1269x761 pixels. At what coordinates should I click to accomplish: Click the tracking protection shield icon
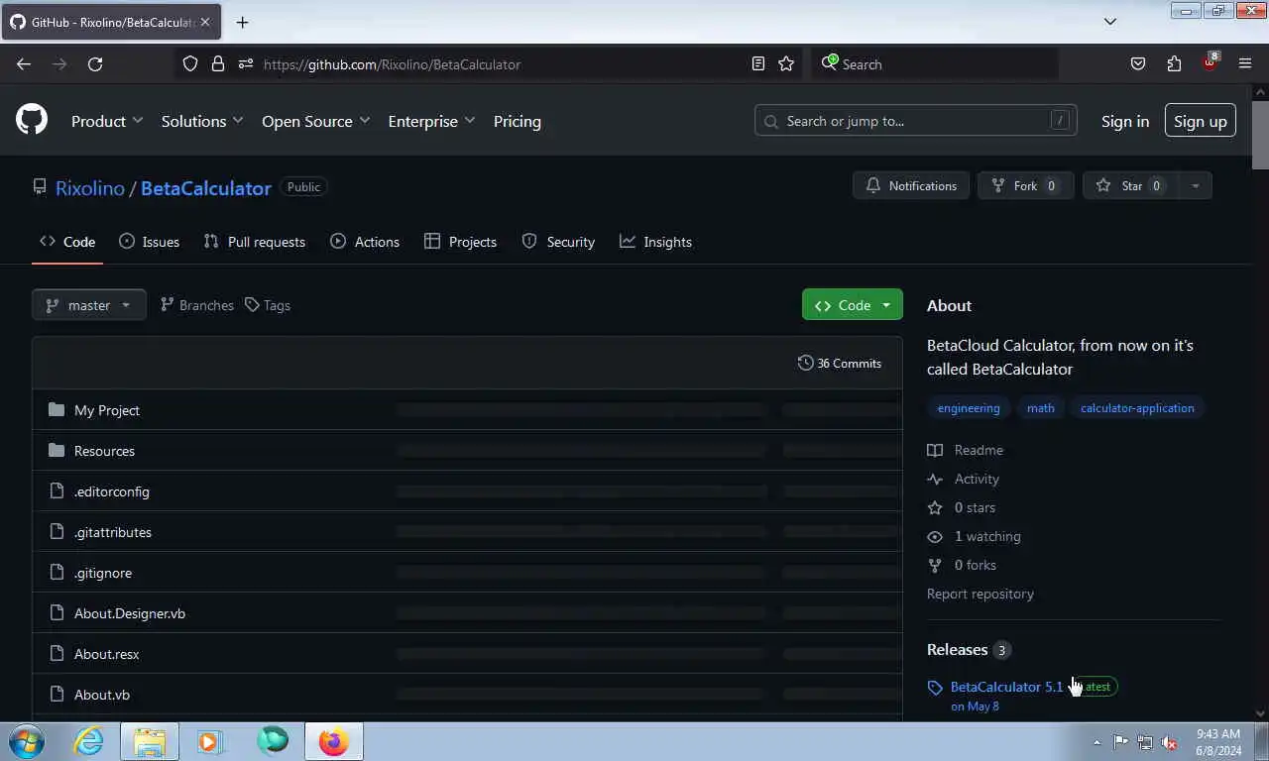(x=190, y=63)
